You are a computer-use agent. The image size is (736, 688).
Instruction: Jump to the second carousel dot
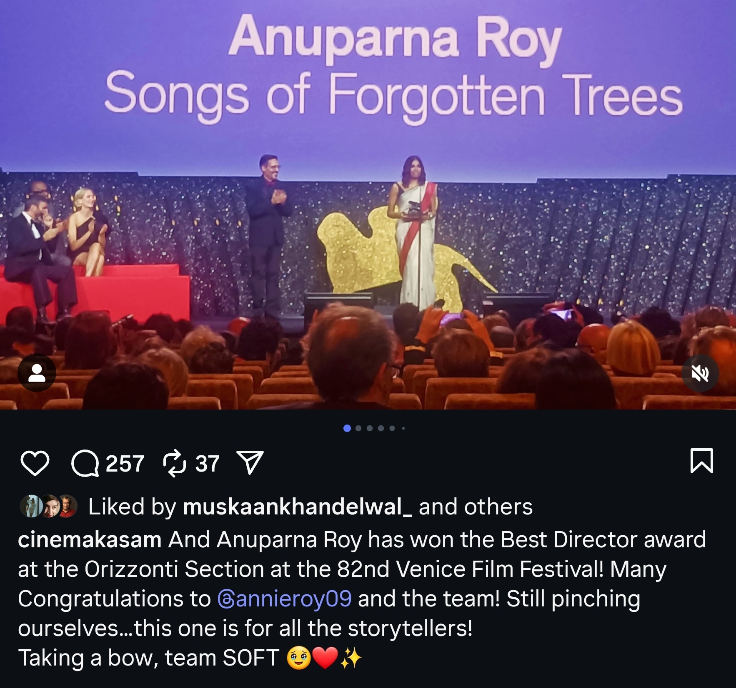(358, 428)
